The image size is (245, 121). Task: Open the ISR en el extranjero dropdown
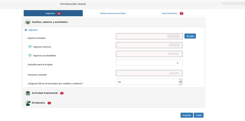[149, 82]
